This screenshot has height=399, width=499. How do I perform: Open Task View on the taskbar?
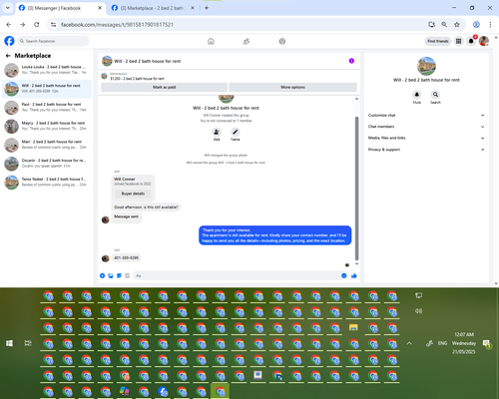[28, 343]
